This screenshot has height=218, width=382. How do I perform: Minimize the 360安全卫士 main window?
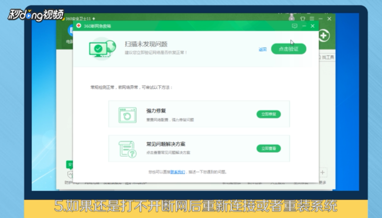pos(320,19)
